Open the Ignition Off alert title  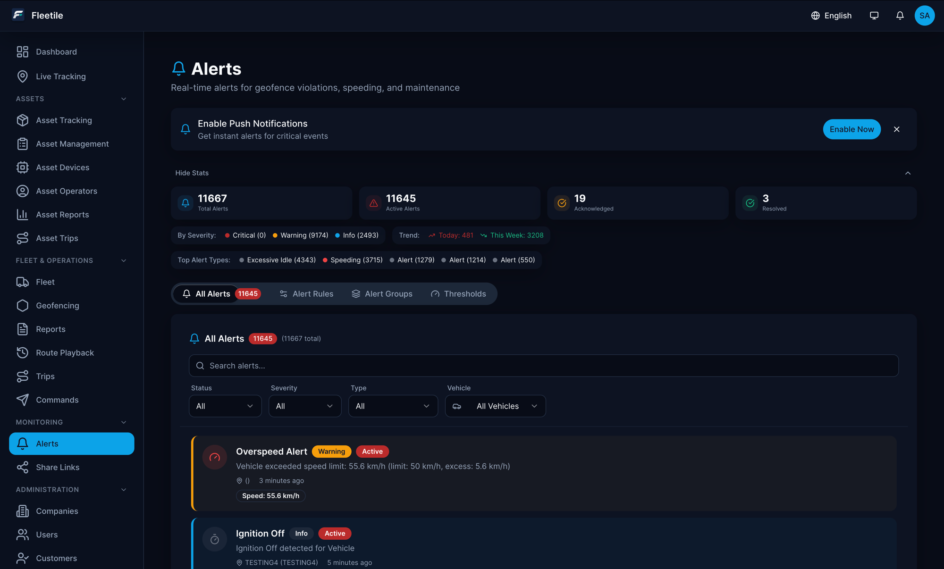pos(260,534)
